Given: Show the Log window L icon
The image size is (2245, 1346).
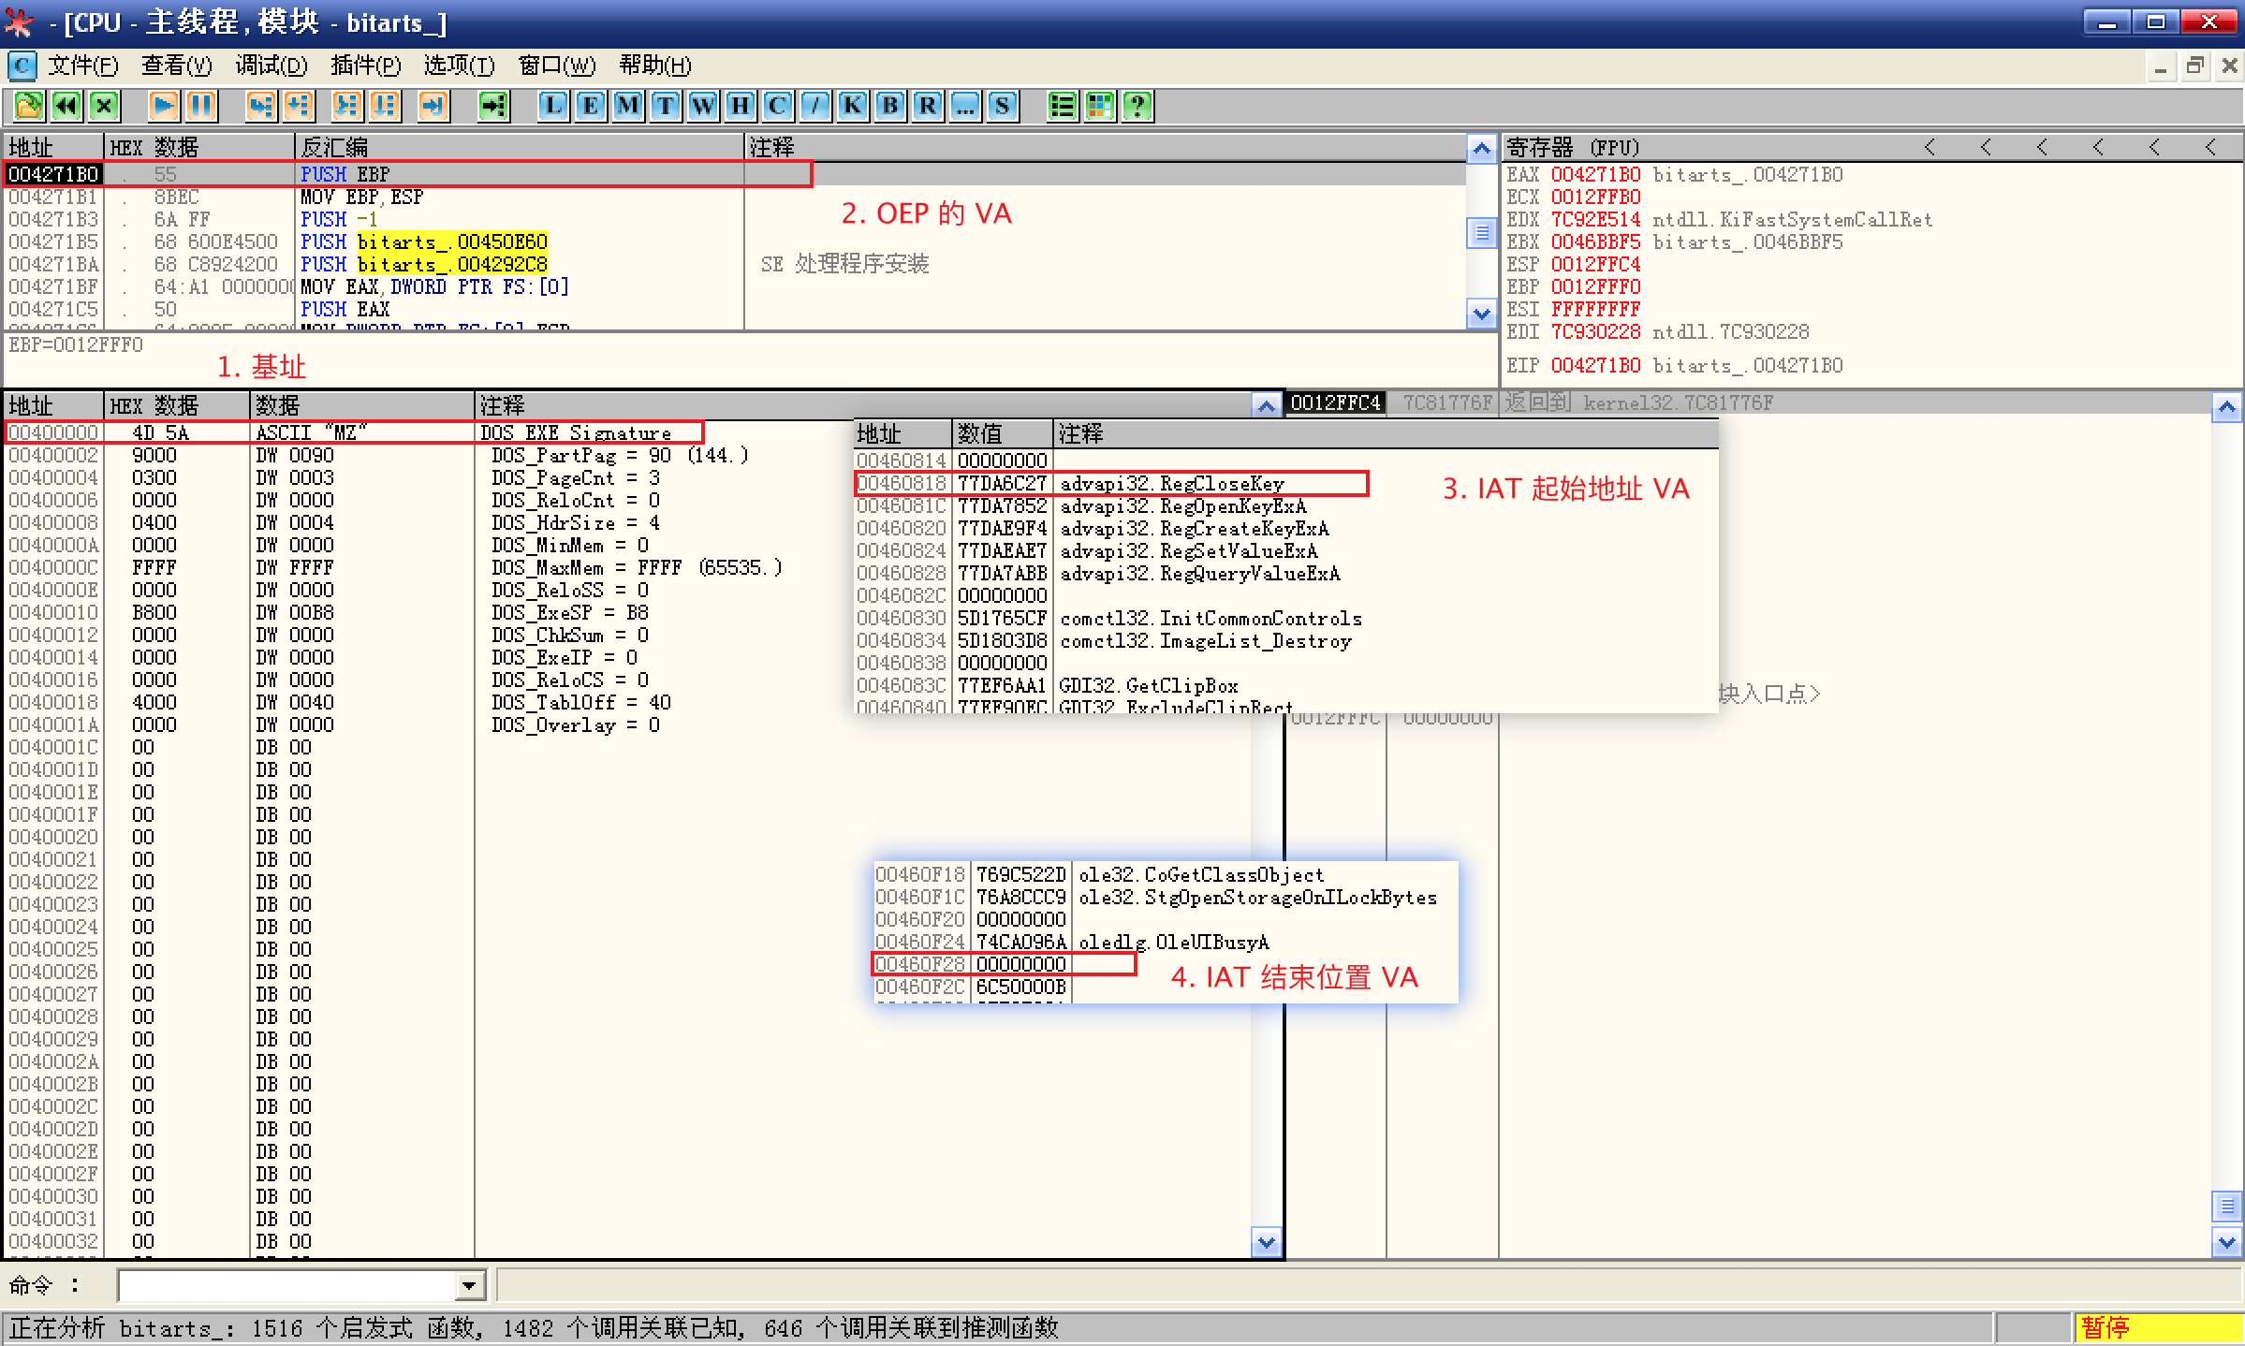Looking at the screenshot, I should point(553,106).
